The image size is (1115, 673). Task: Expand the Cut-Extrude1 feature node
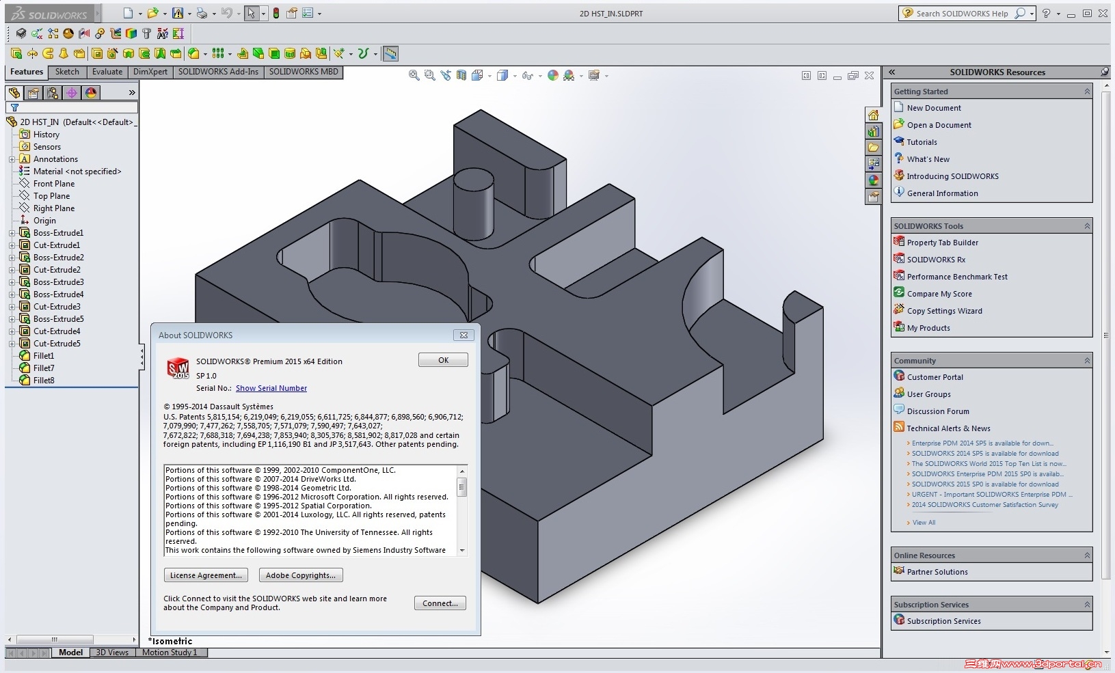coord(12,245)
